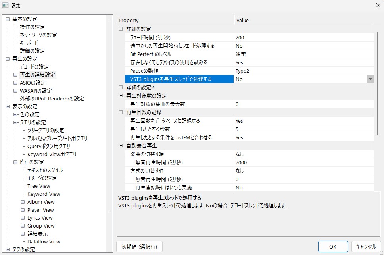Click the キャンセル button

coord(366,247)
